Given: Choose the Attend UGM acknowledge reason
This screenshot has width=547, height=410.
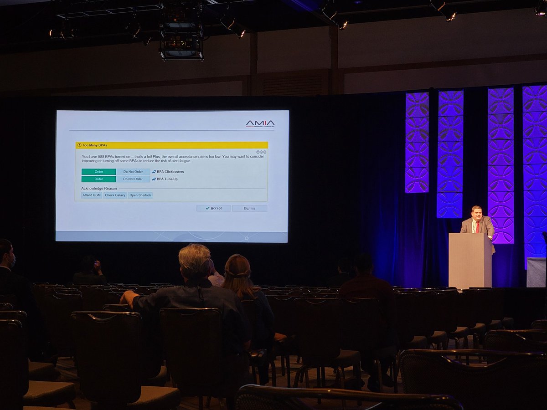Looking at the screenshot, I should [92, 195].
